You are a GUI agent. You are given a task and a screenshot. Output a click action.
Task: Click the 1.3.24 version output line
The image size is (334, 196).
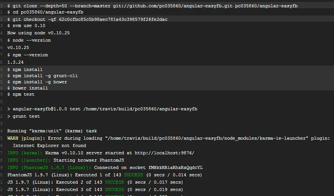click(15, 62)
